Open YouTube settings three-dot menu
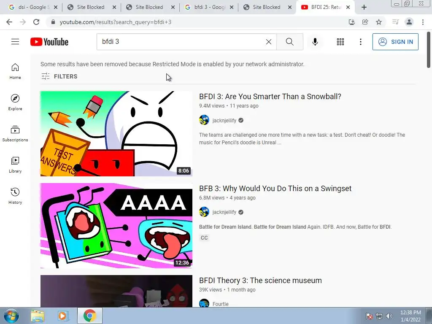 (x=360, y=42)
